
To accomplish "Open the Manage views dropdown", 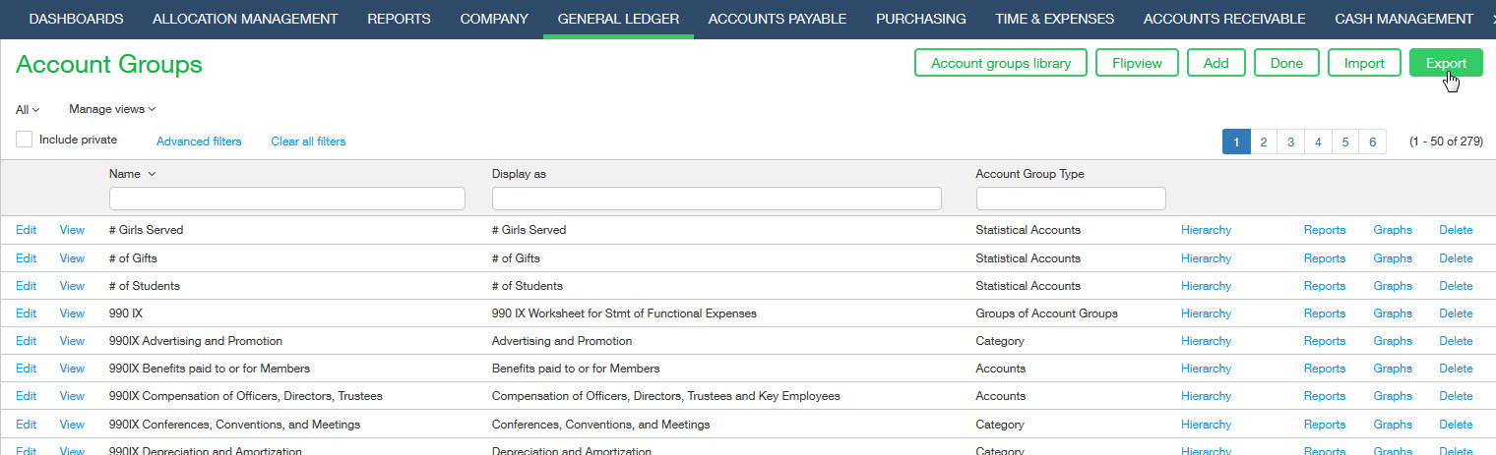I will pos(112,109).
